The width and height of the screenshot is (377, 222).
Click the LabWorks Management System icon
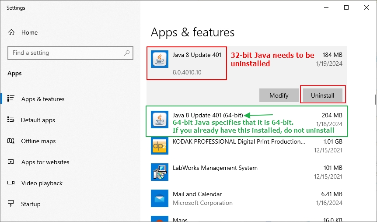tap(159, 172)
